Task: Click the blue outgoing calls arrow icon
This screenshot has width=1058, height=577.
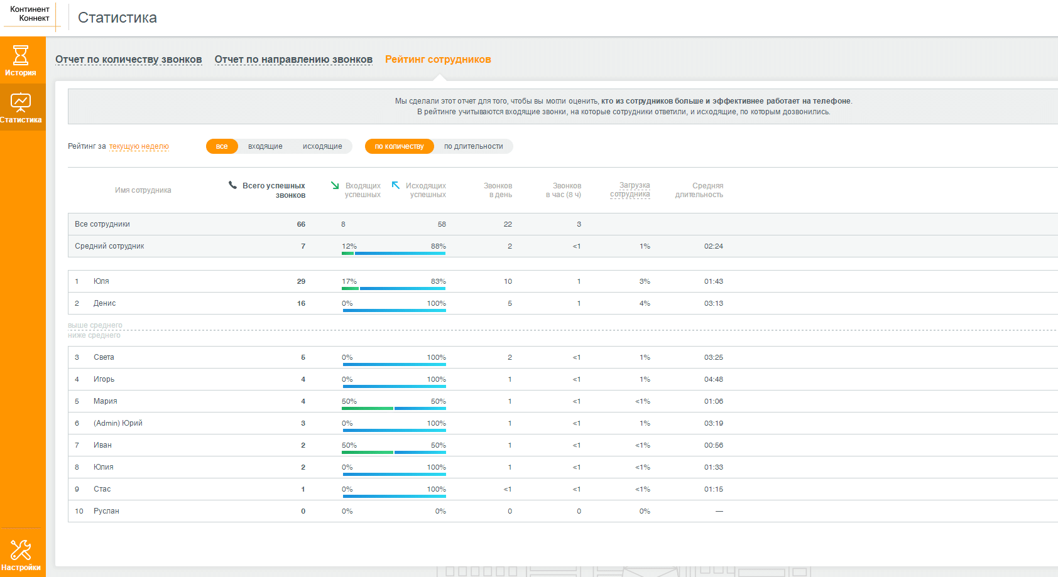Action: coord(396,185)
